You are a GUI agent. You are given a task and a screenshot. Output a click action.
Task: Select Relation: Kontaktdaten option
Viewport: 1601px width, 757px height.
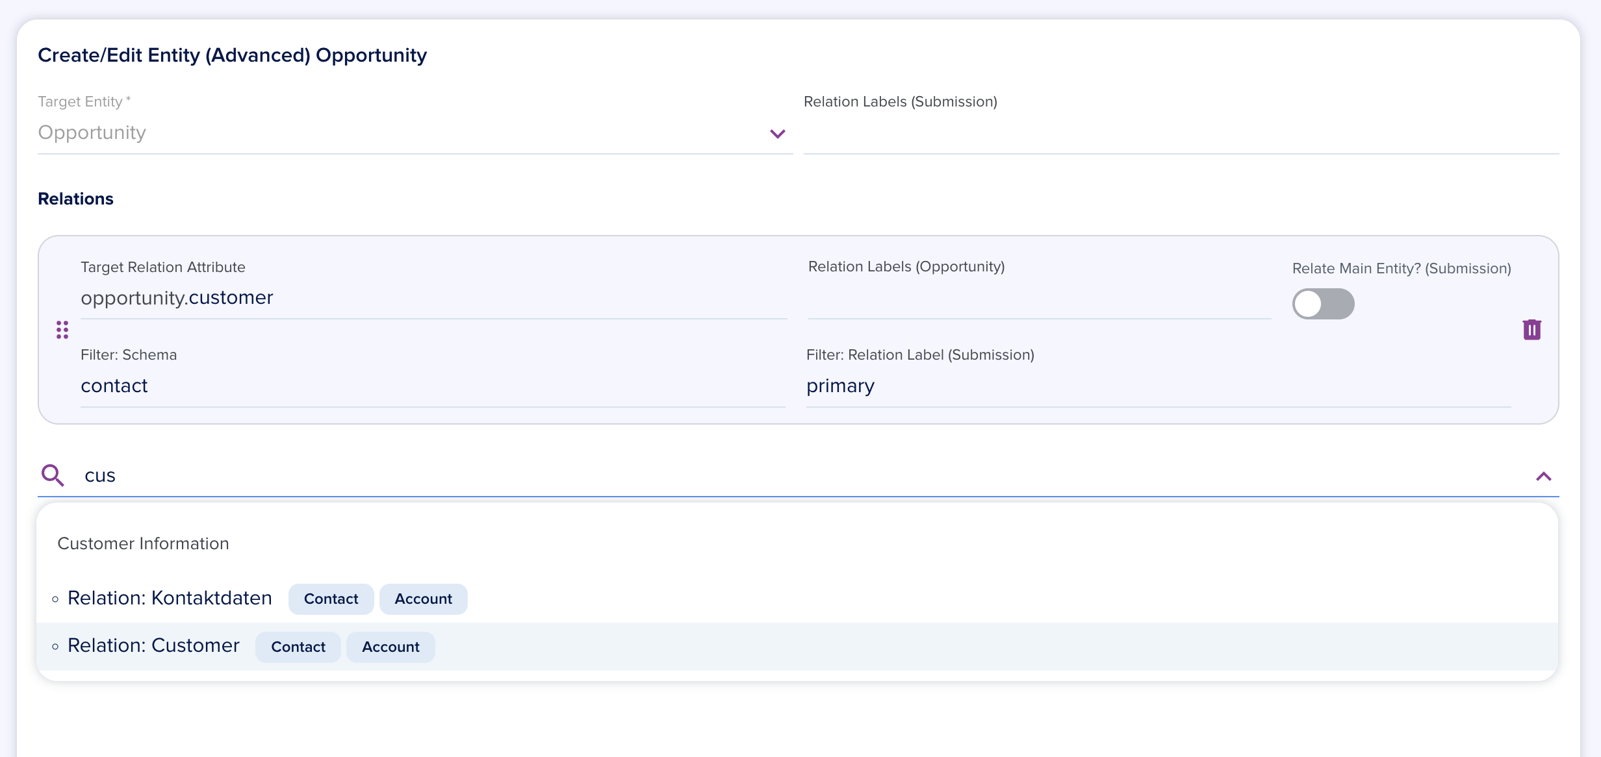(170, 598)
